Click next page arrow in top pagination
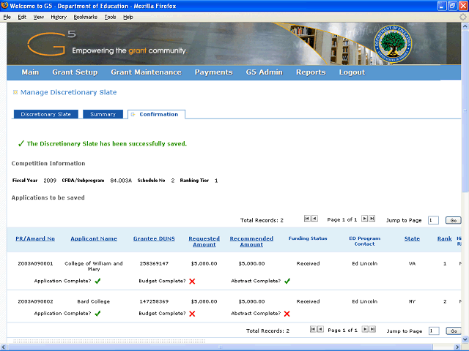 (365, 219)
